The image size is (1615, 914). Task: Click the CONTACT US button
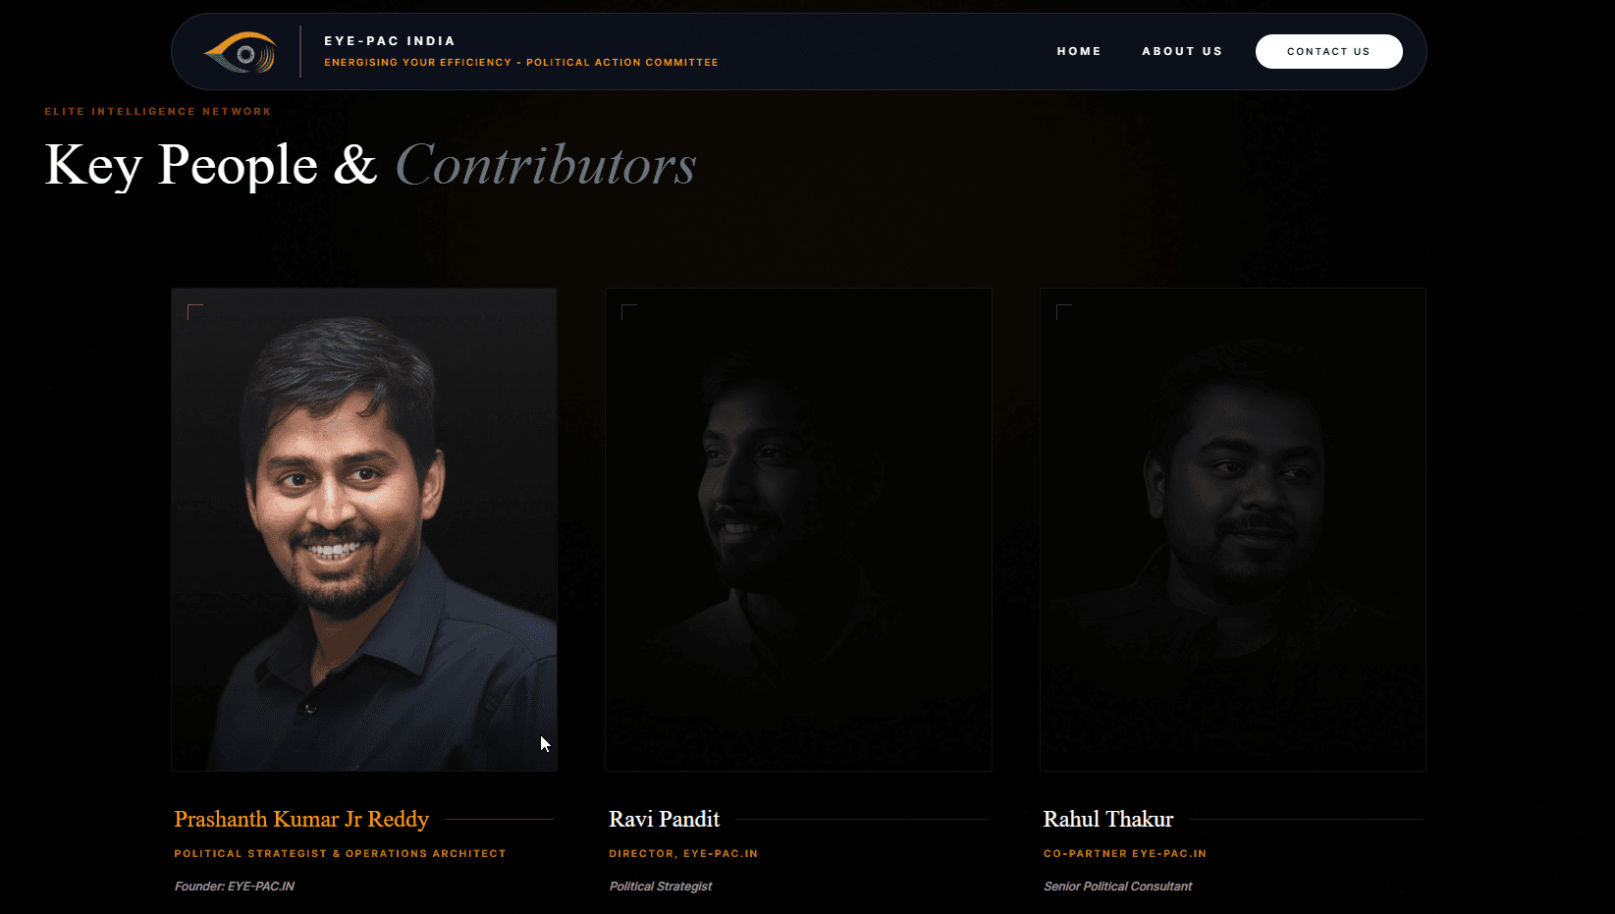(1328, 51)
